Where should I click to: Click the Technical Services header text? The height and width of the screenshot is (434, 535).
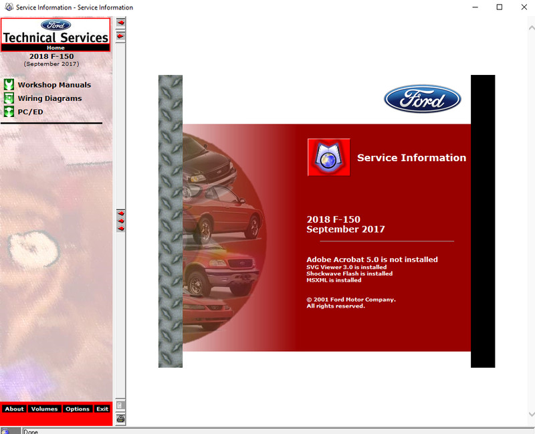tap(56, 37)
